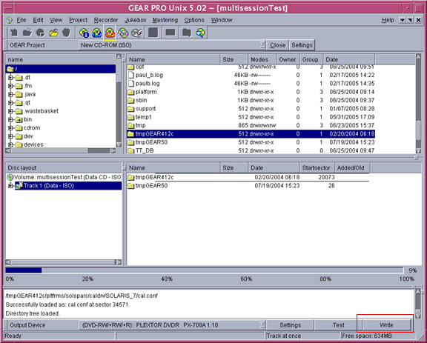Image resolution: width=427 pixels, height=343 pixels.
Task: Click the Close project button
Action: [x=277, y=45]
